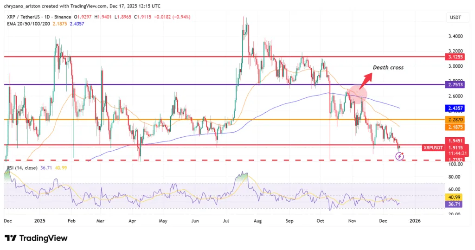Image resolution: width=475 pixels, height=250 pixels.
Task: Click the Sep time axis label
Action: [289, 221]
